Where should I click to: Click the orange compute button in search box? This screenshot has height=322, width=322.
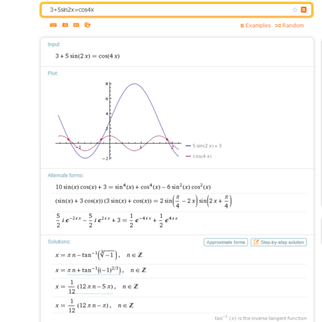pos(304,10)
